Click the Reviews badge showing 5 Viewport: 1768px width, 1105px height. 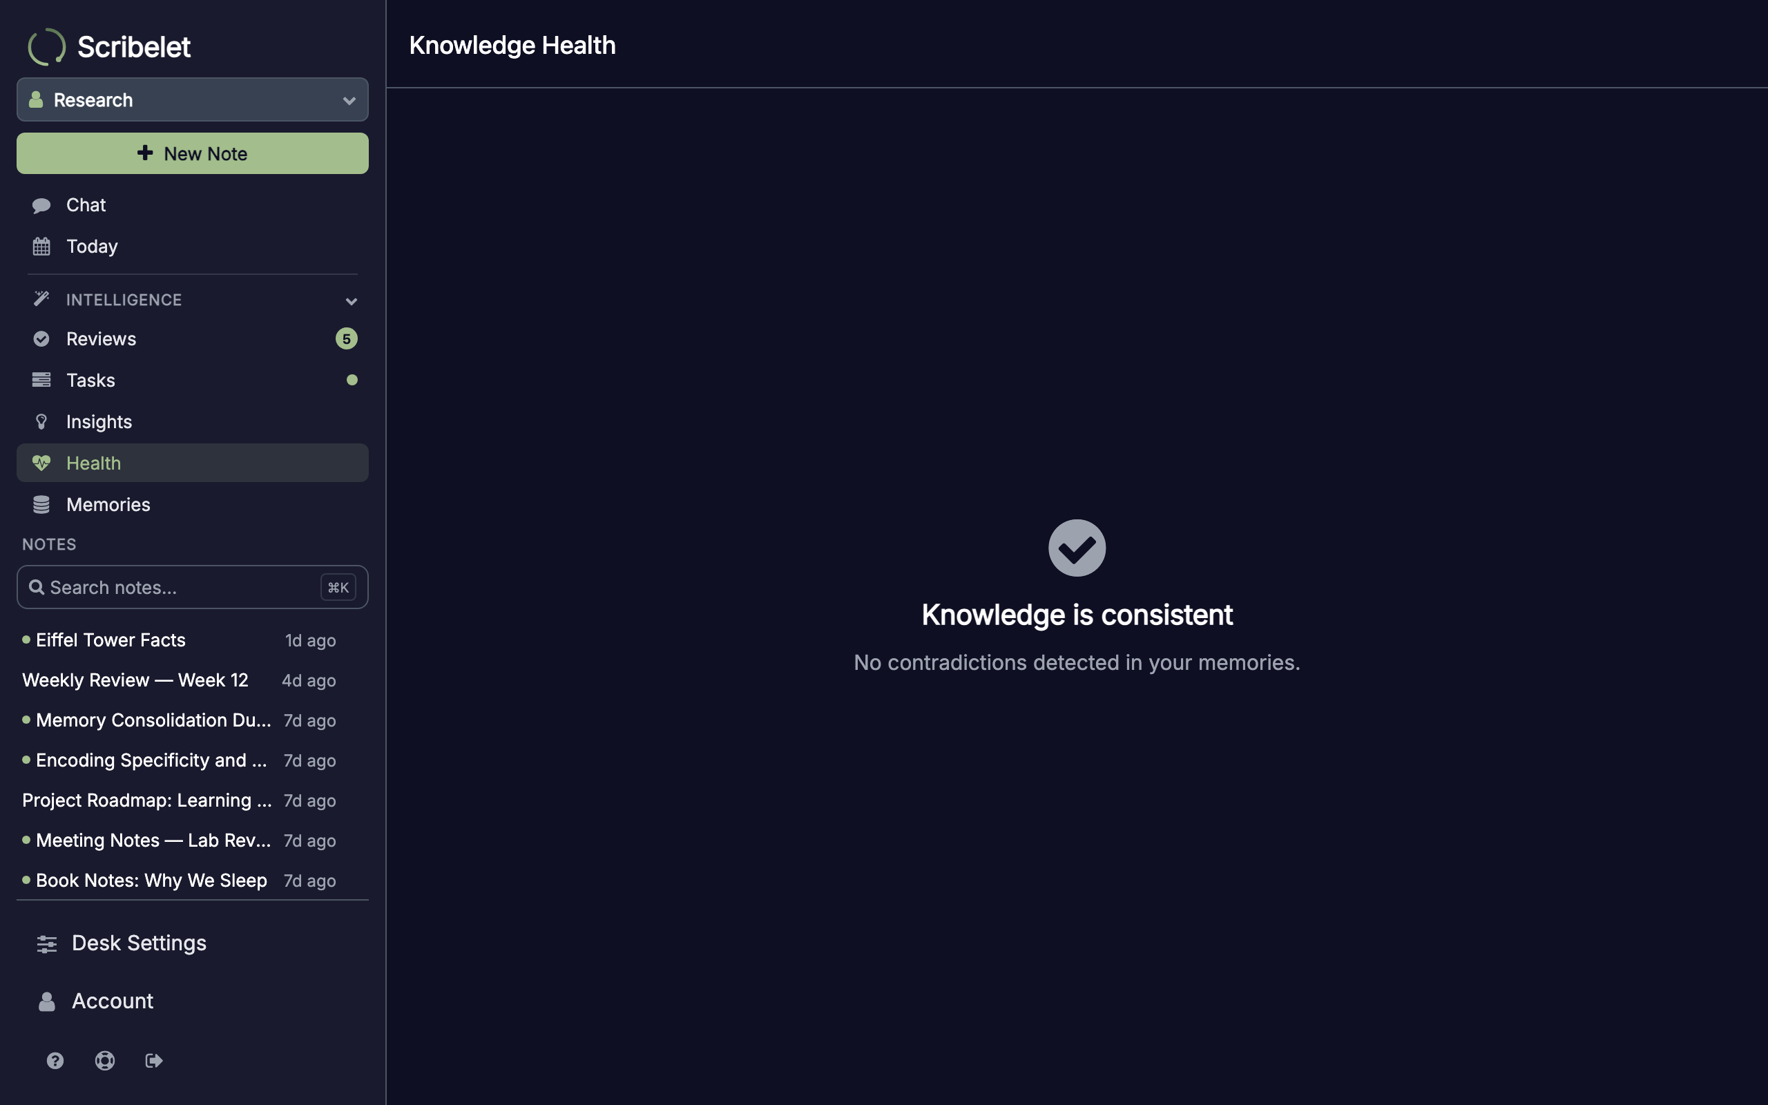click(x=346, y=338)
